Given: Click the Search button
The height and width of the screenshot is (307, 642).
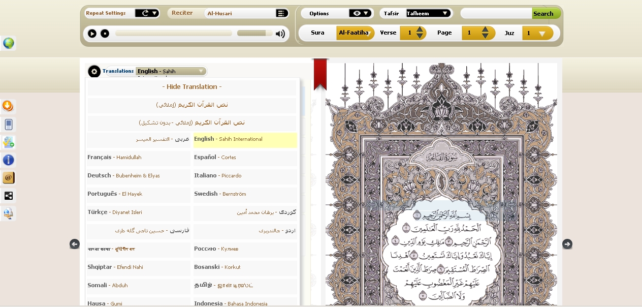Looking at the screenshot, I should [546, 14].
